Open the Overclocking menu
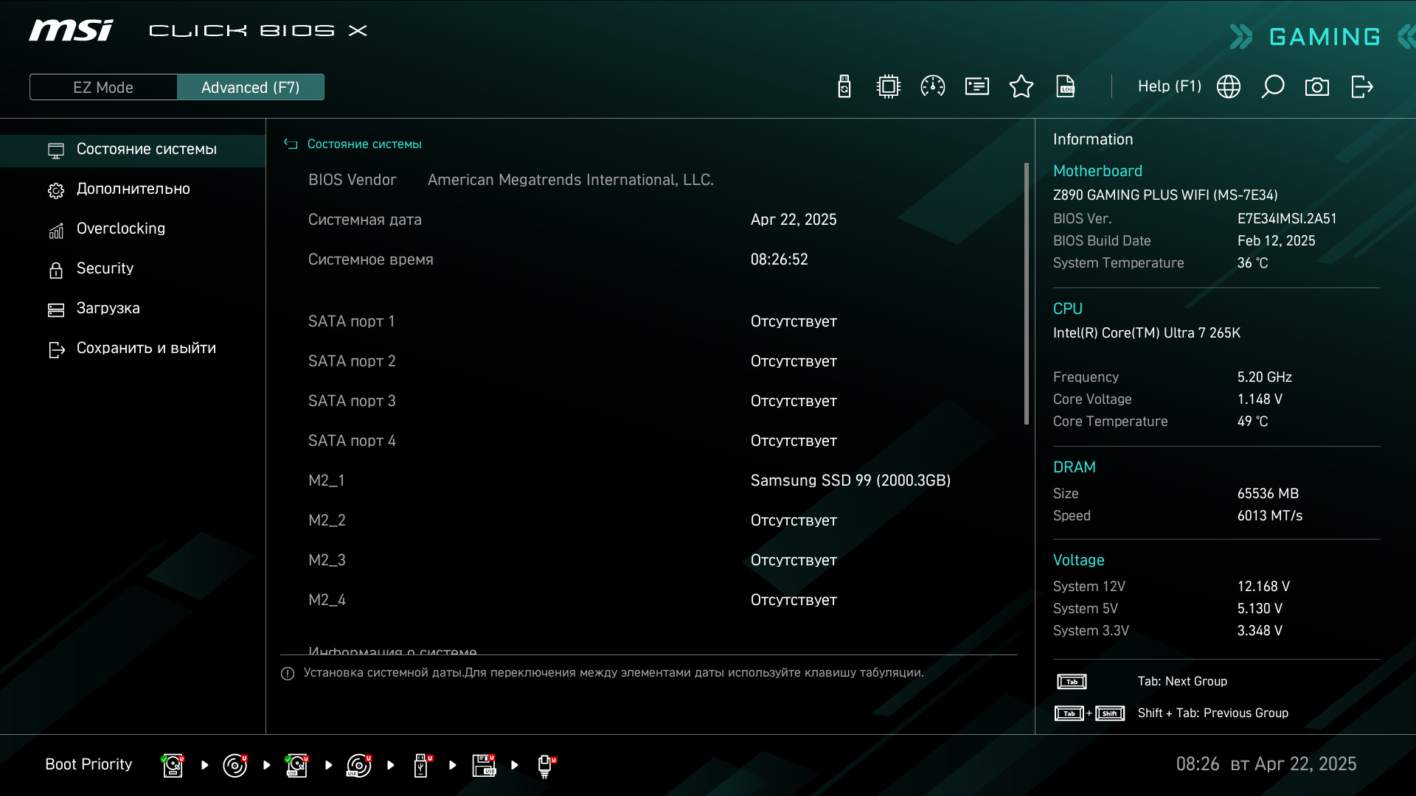Screen dimensions: 1416x796 [133, 229]
